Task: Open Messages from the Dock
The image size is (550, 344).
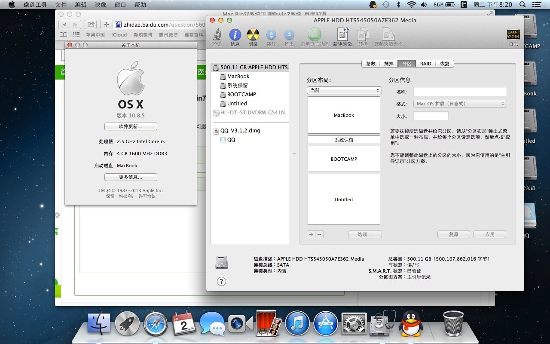Action: coord(212,324)
